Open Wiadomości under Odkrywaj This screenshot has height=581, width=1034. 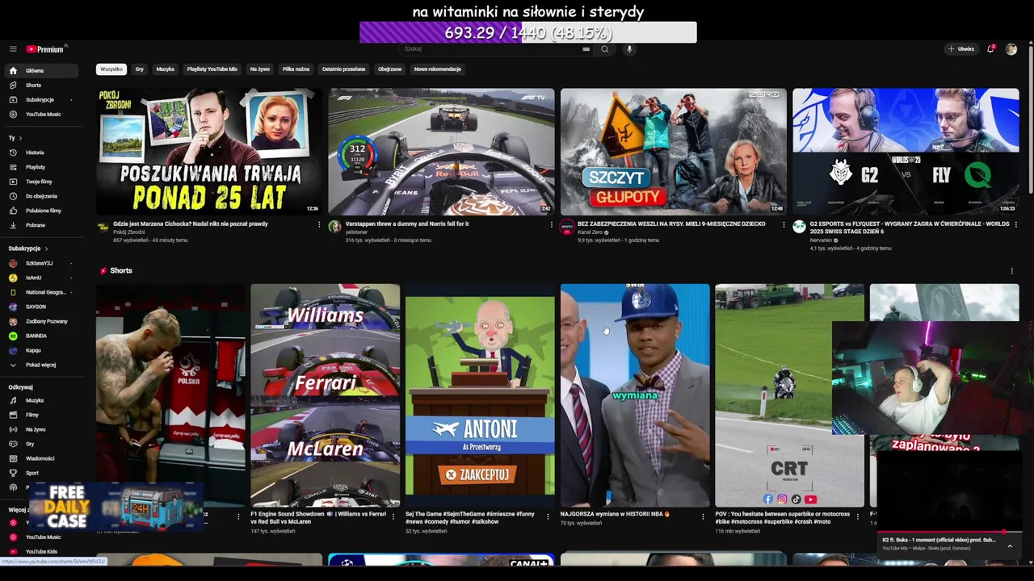[x=40, y=458]
